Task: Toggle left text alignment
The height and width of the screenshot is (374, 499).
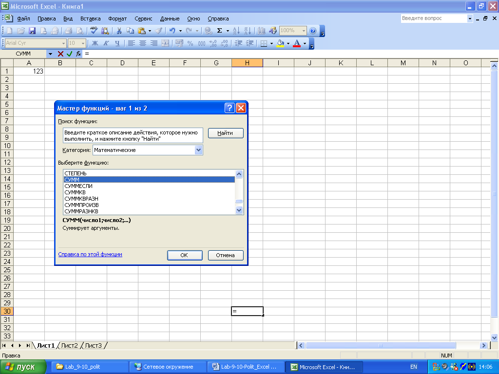Action: pos(132,43)
